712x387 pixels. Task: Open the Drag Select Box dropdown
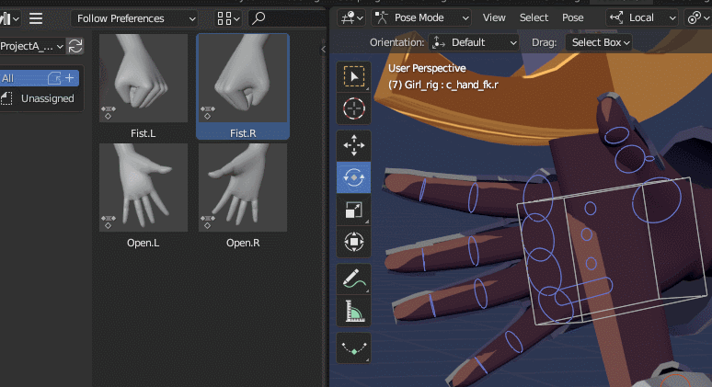tap(598, 42)
